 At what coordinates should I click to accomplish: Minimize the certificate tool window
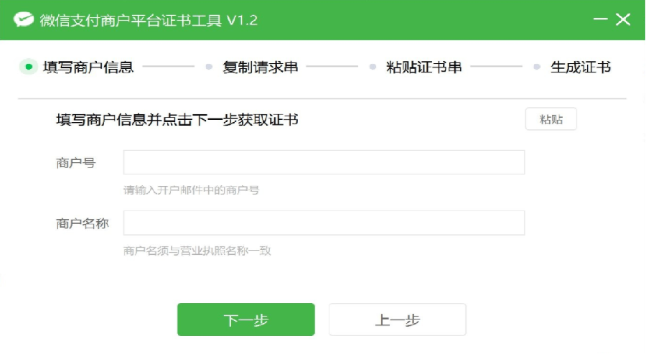tap(600, 19)
